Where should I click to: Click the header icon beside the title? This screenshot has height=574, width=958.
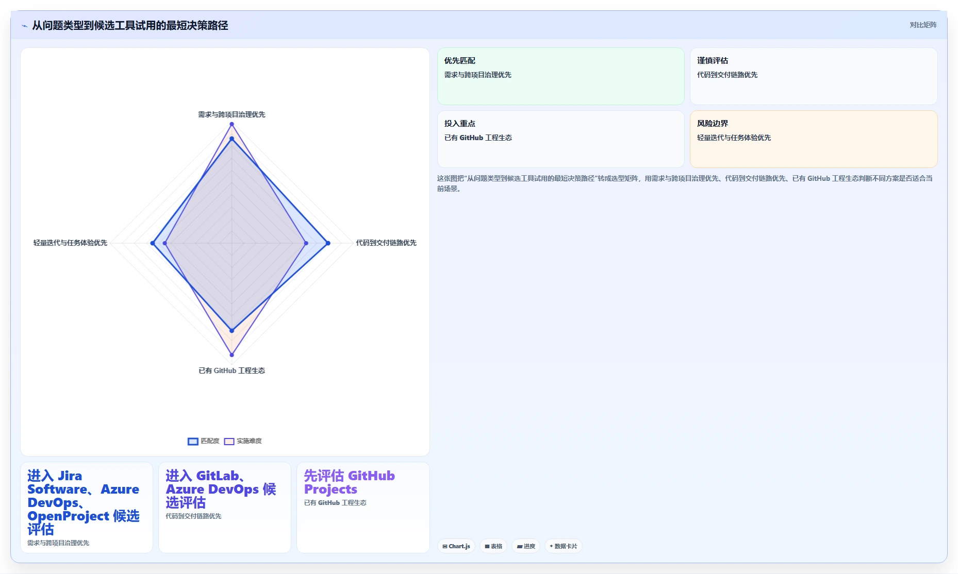tap(24, 26)
